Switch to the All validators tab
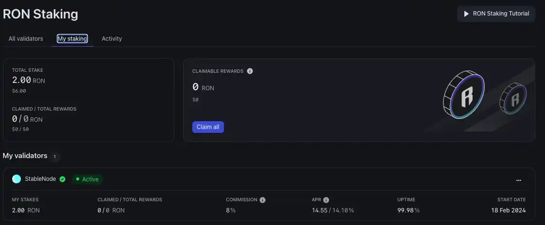Screen dimensions: 545x225 tap(26, 39)
